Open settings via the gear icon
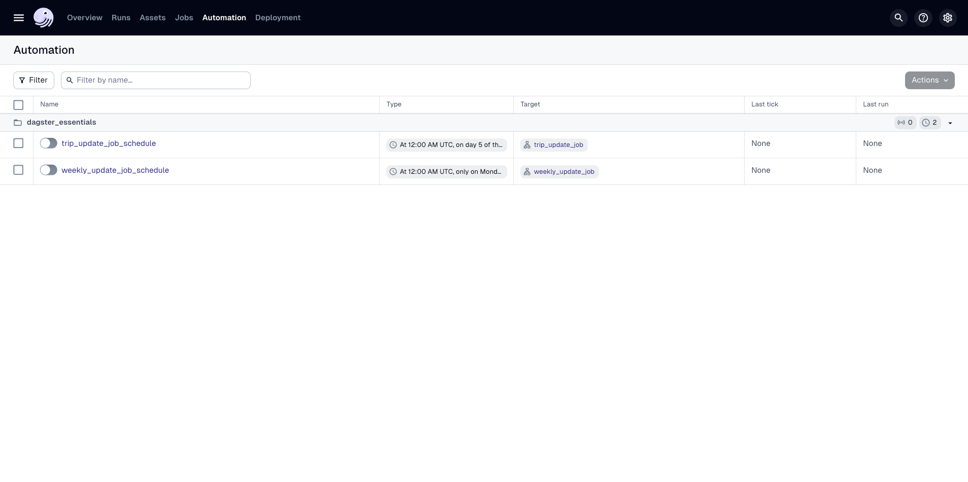Screen dimensions: 968x482 (x=947, y=17)
